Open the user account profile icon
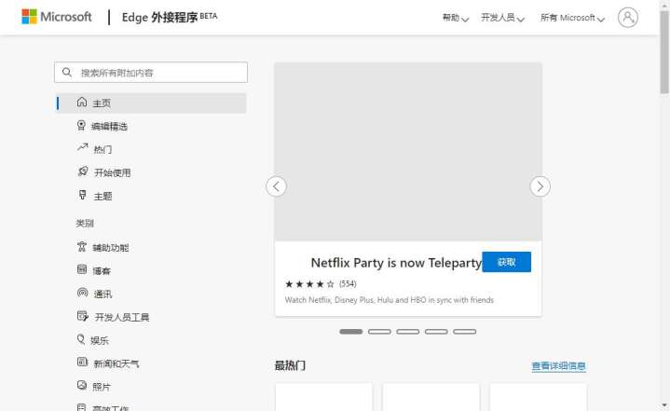Screen dimensions: 670x411 pyautogui.click(x=628, y=17)
